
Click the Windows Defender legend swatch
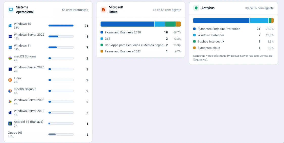[195, 35]
